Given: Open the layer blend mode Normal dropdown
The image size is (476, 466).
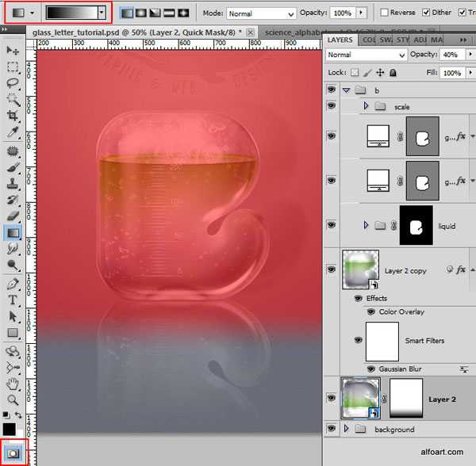Looking at the screenshot, I should 367,55.
